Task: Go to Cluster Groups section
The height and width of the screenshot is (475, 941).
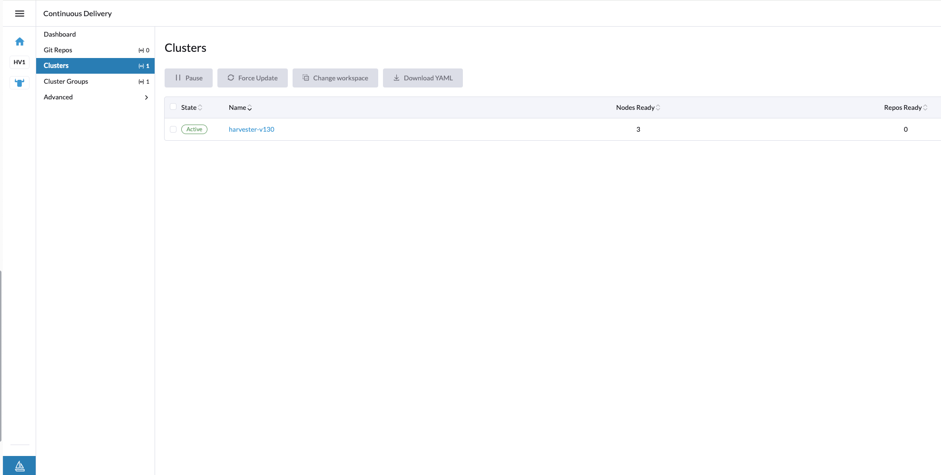Action: [66, 81]
